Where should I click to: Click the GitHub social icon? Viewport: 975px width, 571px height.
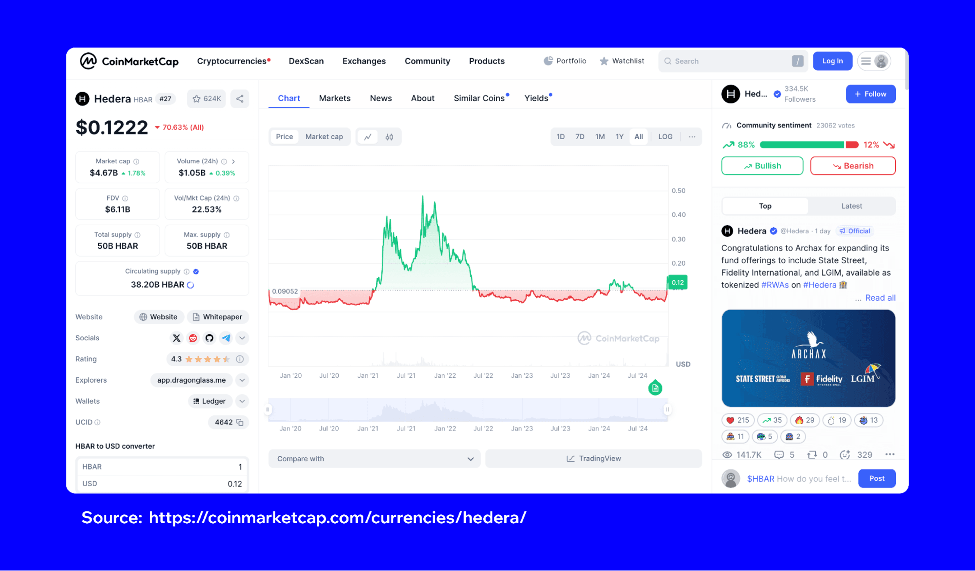point(209,338)
